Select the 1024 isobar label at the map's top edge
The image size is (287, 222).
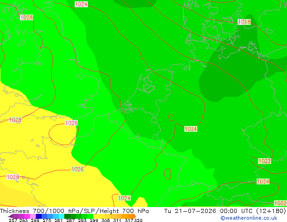point(81,4)
